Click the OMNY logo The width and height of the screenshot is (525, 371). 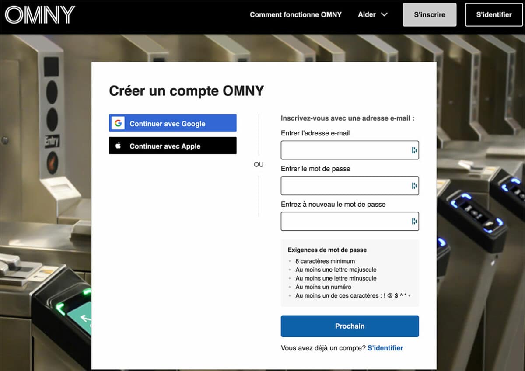(40, 15)
